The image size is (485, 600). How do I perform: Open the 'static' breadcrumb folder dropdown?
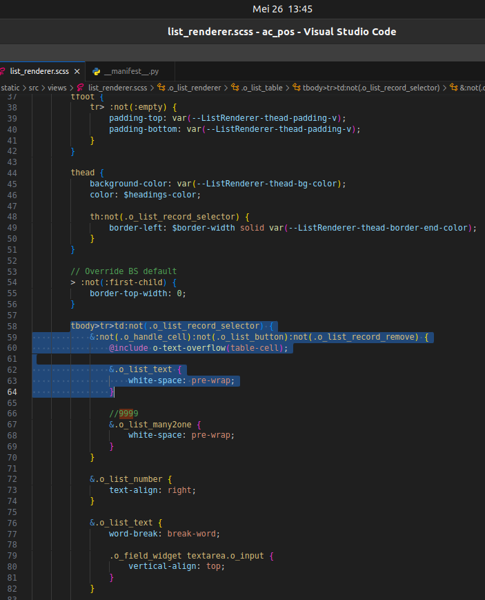[10, 88]
